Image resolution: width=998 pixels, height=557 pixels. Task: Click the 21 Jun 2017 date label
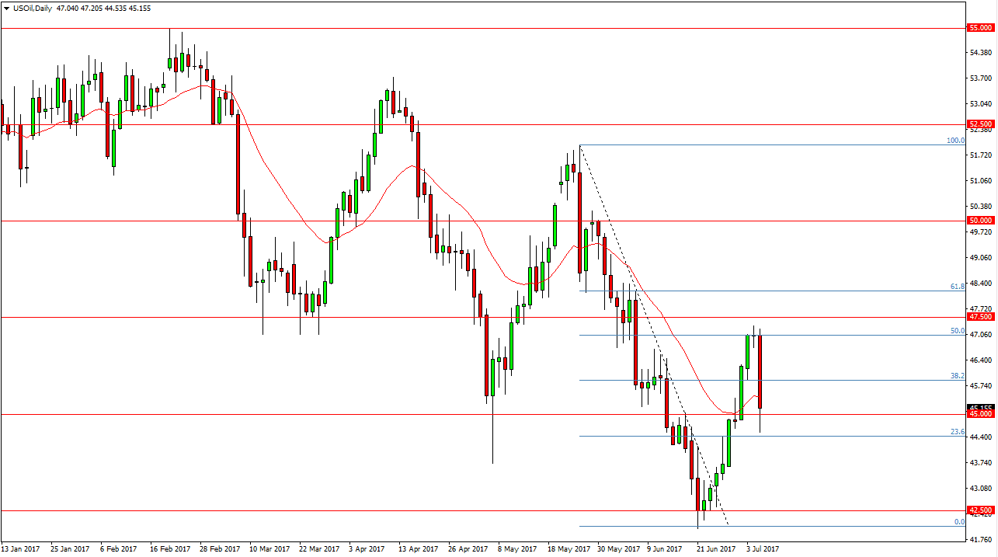point(717,548)
